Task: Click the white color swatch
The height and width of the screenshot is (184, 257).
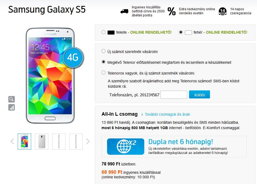Action: (188, 32)
